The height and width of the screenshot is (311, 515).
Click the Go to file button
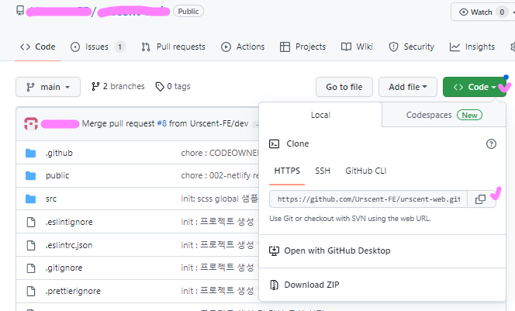[x=344, y=87]
